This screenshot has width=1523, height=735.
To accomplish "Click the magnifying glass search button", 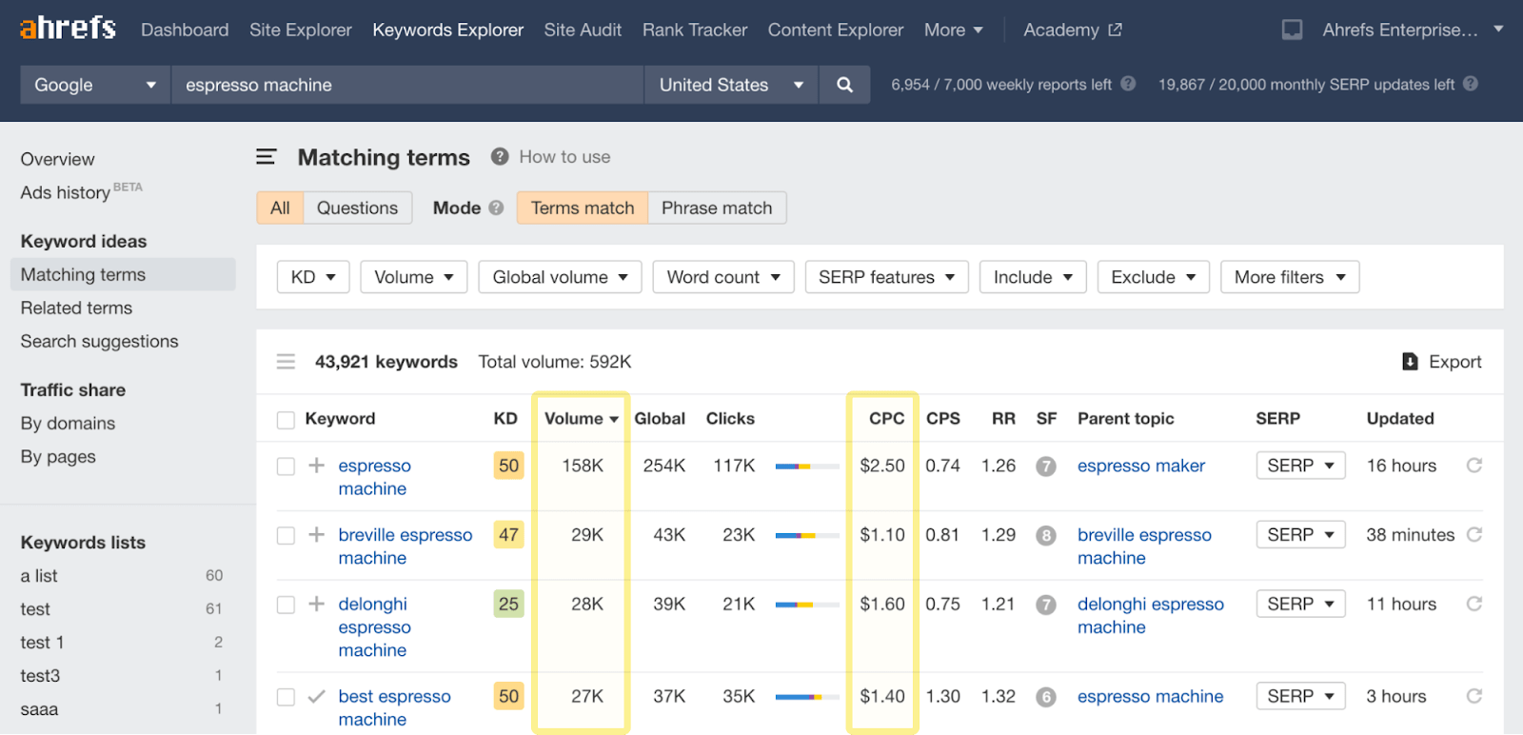I will point(843,85).
